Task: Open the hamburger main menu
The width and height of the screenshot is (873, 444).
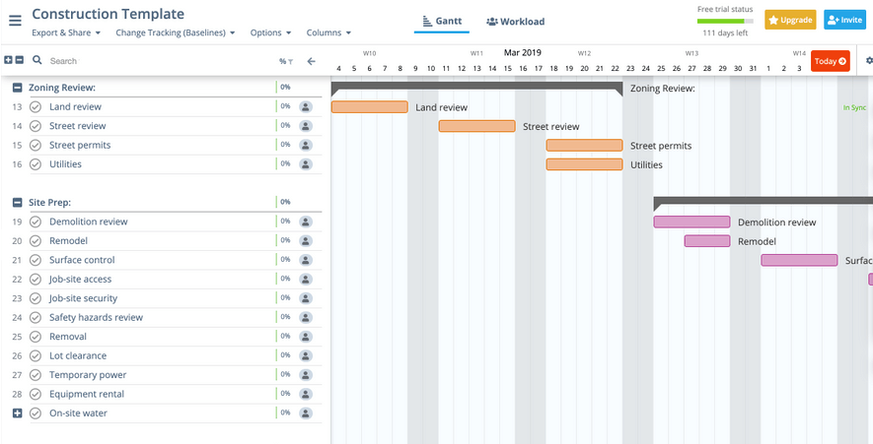Action: pyautogui.click(x=15, y=21)
